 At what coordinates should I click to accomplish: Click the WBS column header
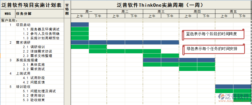8,14
